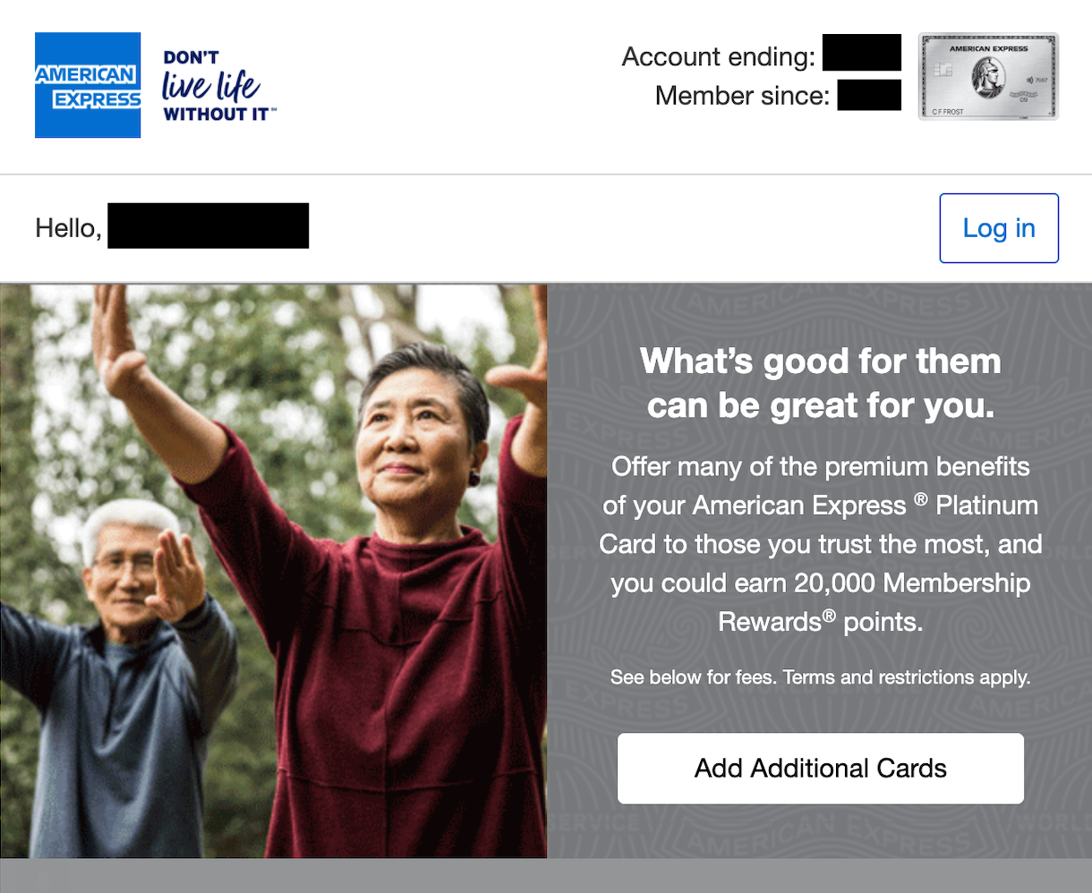Click the Log in button
The width and height of the screenshot is (1092, 893).
point(999,228)
